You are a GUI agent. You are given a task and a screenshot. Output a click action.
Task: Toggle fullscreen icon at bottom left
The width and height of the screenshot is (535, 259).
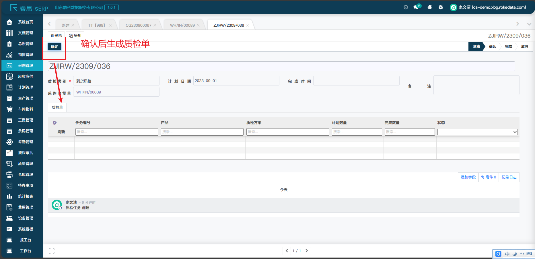pos(52,251)
